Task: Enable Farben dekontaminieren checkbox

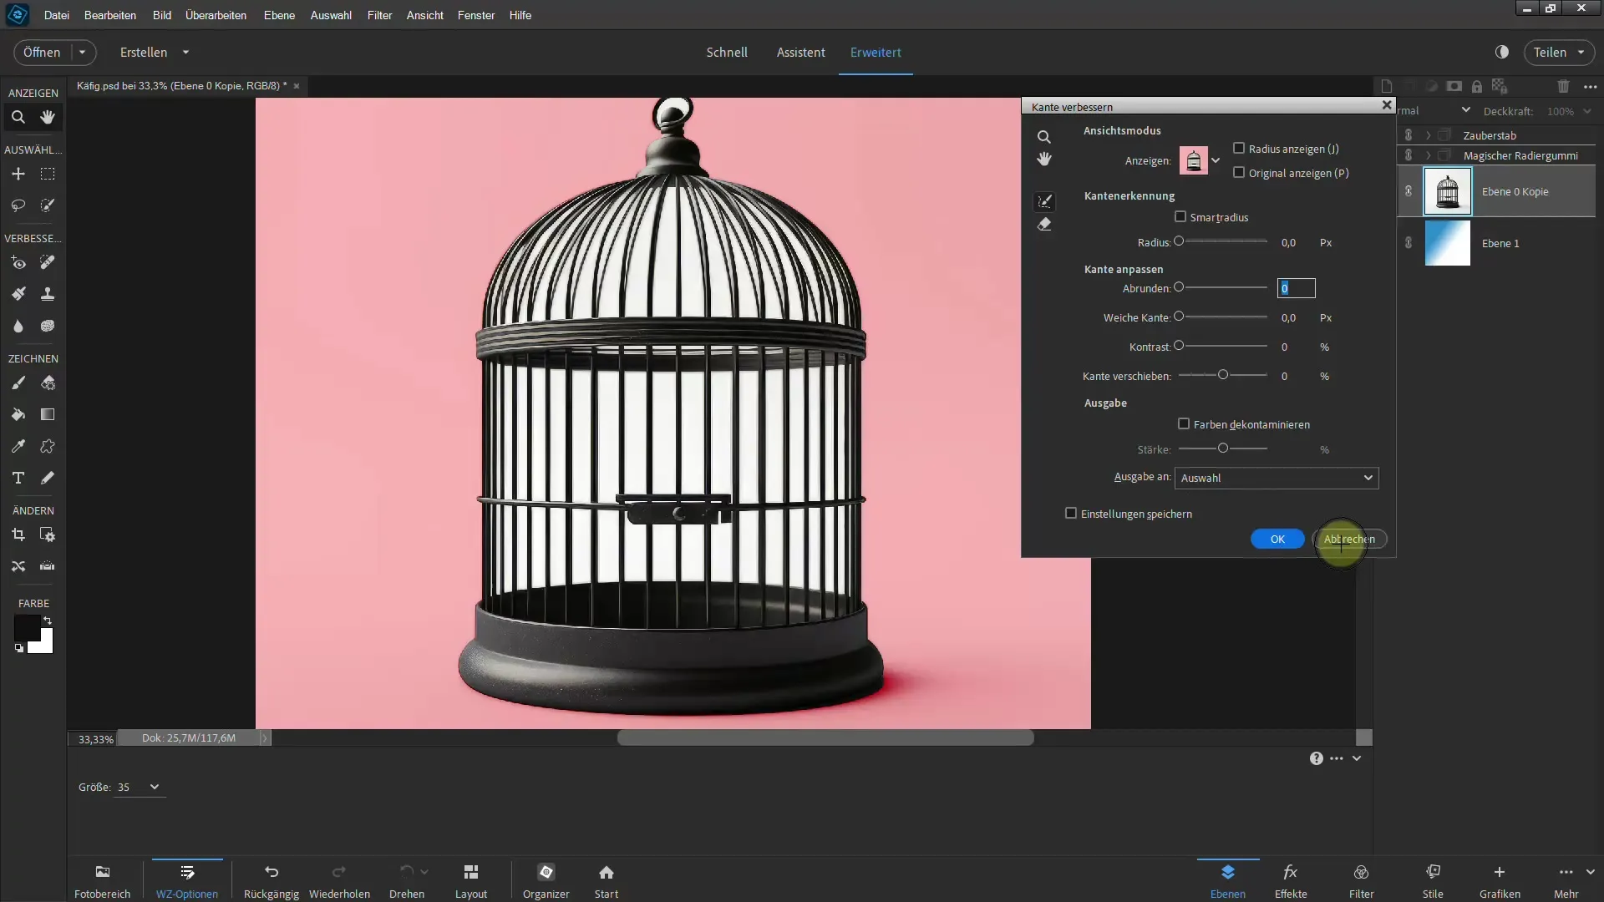Action: coord(1184,424)
